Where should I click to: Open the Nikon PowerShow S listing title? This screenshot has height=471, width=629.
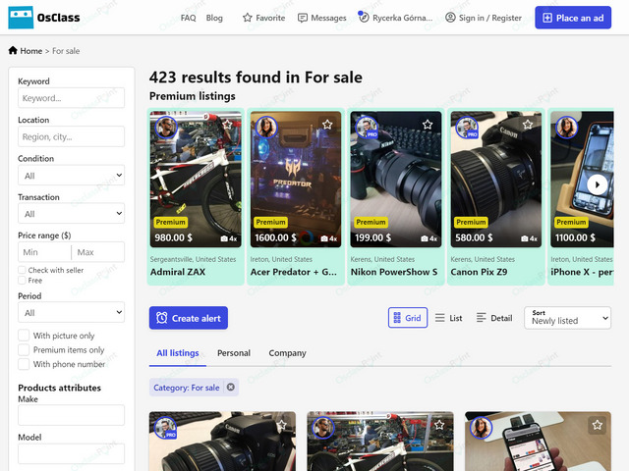tap(394, 272)
